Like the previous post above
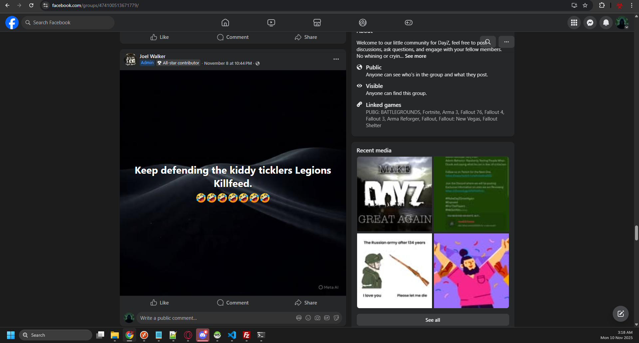The image size is (639, 343). click(x=160, y=37)
